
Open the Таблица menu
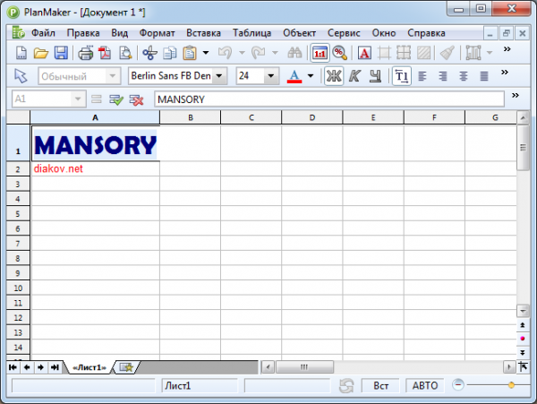(252, 33)
